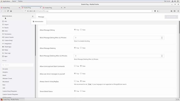Focus Block Message Editing minutes field

coord(119,38)
